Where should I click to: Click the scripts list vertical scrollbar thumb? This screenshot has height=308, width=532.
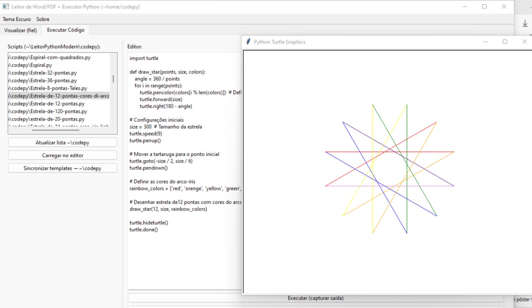tap(113, 79)
